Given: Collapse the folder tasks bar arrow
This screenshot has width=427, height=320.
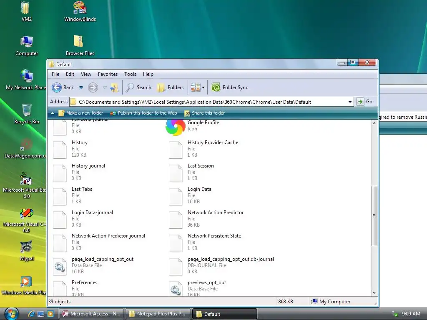Looking at the screenshot, I should tap(52, 113).
